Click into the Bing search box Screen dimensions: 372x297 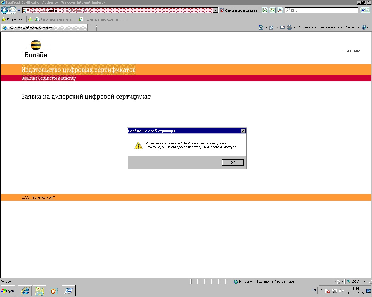tap(322, 10)
